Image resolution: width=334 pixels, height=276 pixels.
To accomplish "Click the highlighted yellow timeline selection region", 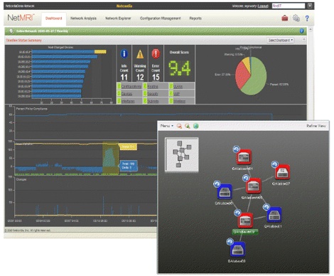I will click(110, 159).
